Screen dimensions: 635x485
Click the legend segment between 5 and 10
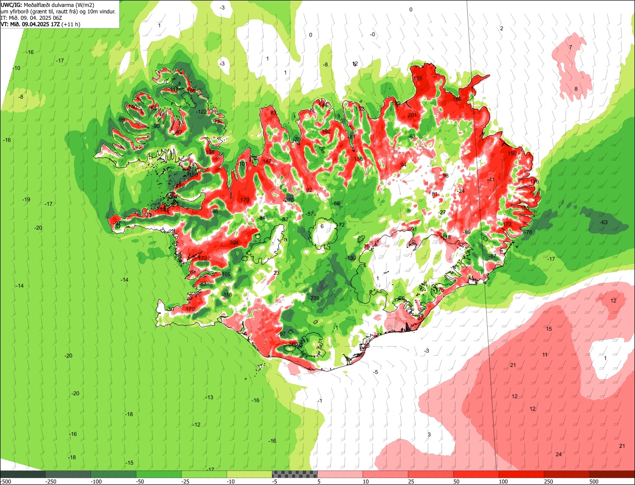tap(340, 474)
